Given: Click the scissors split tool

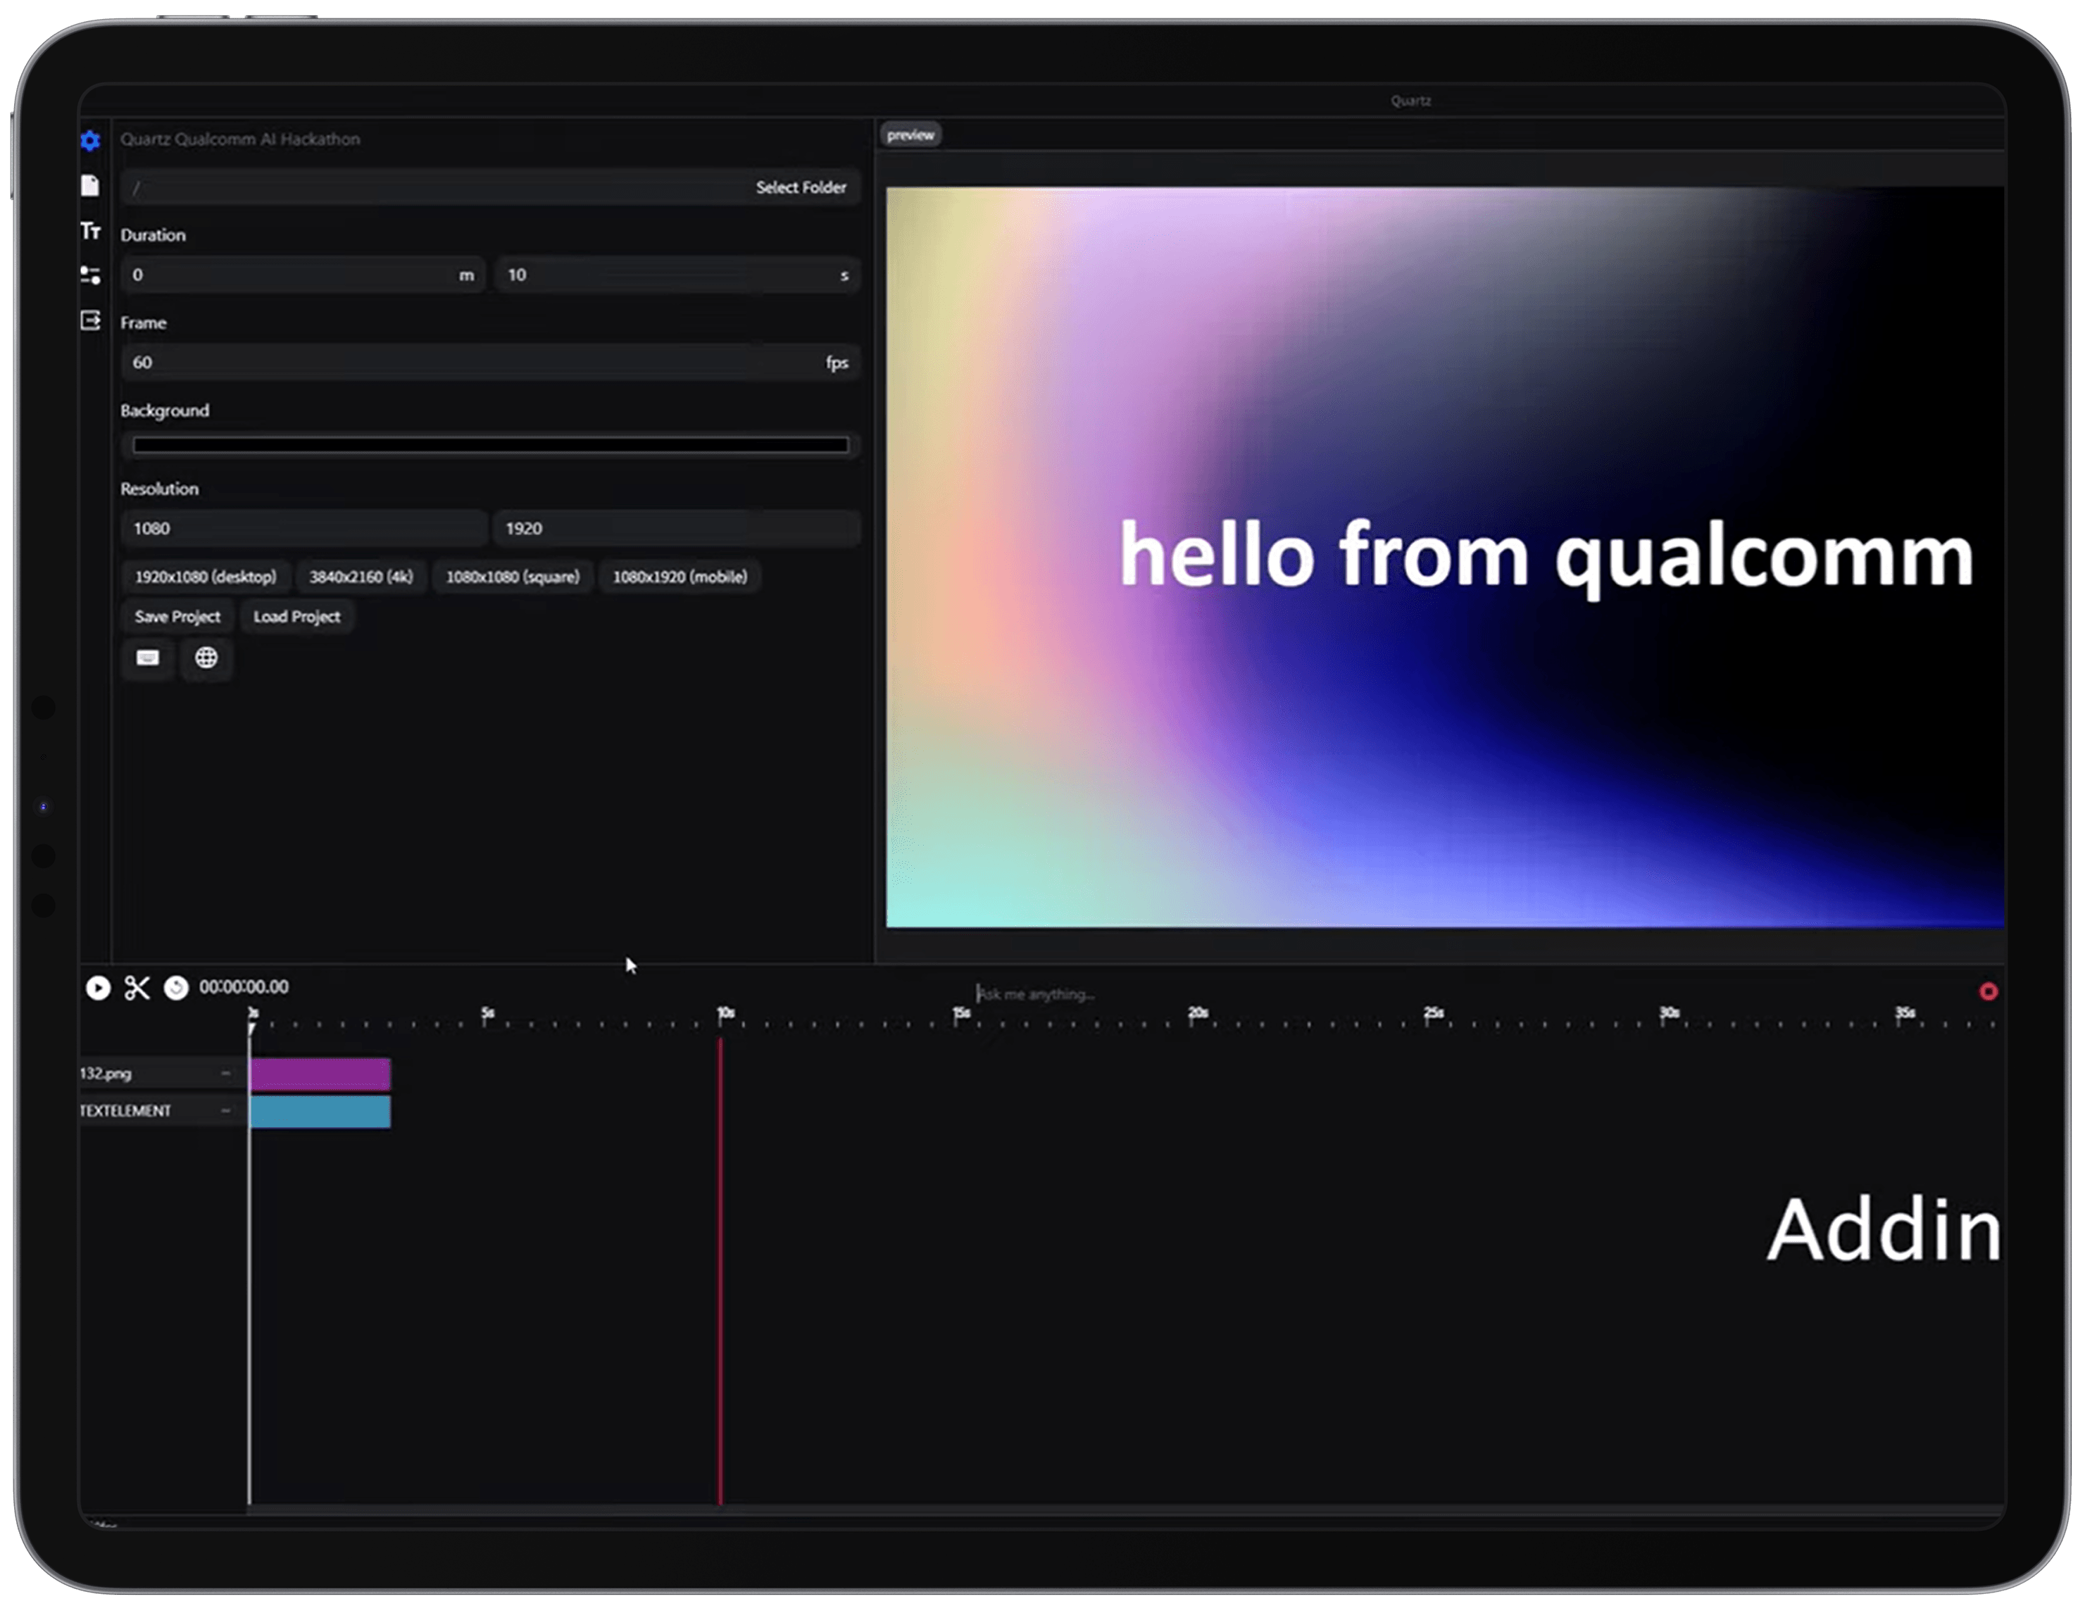Looking at the screenshot, I should (137, 988).
